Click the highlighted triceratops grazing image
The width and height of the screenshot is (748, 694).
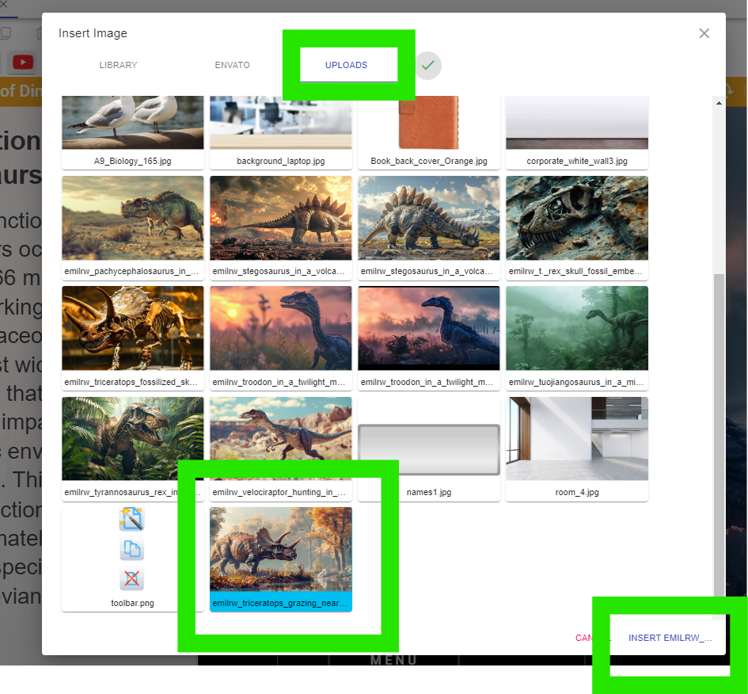pos(281,559)
